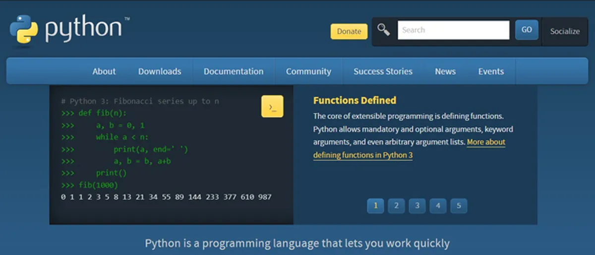Focus the Search input field
595x255 pixels.
tap(453, 30)
